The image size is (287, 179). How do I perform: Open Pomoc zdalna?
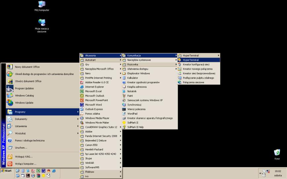coord(101,114)
